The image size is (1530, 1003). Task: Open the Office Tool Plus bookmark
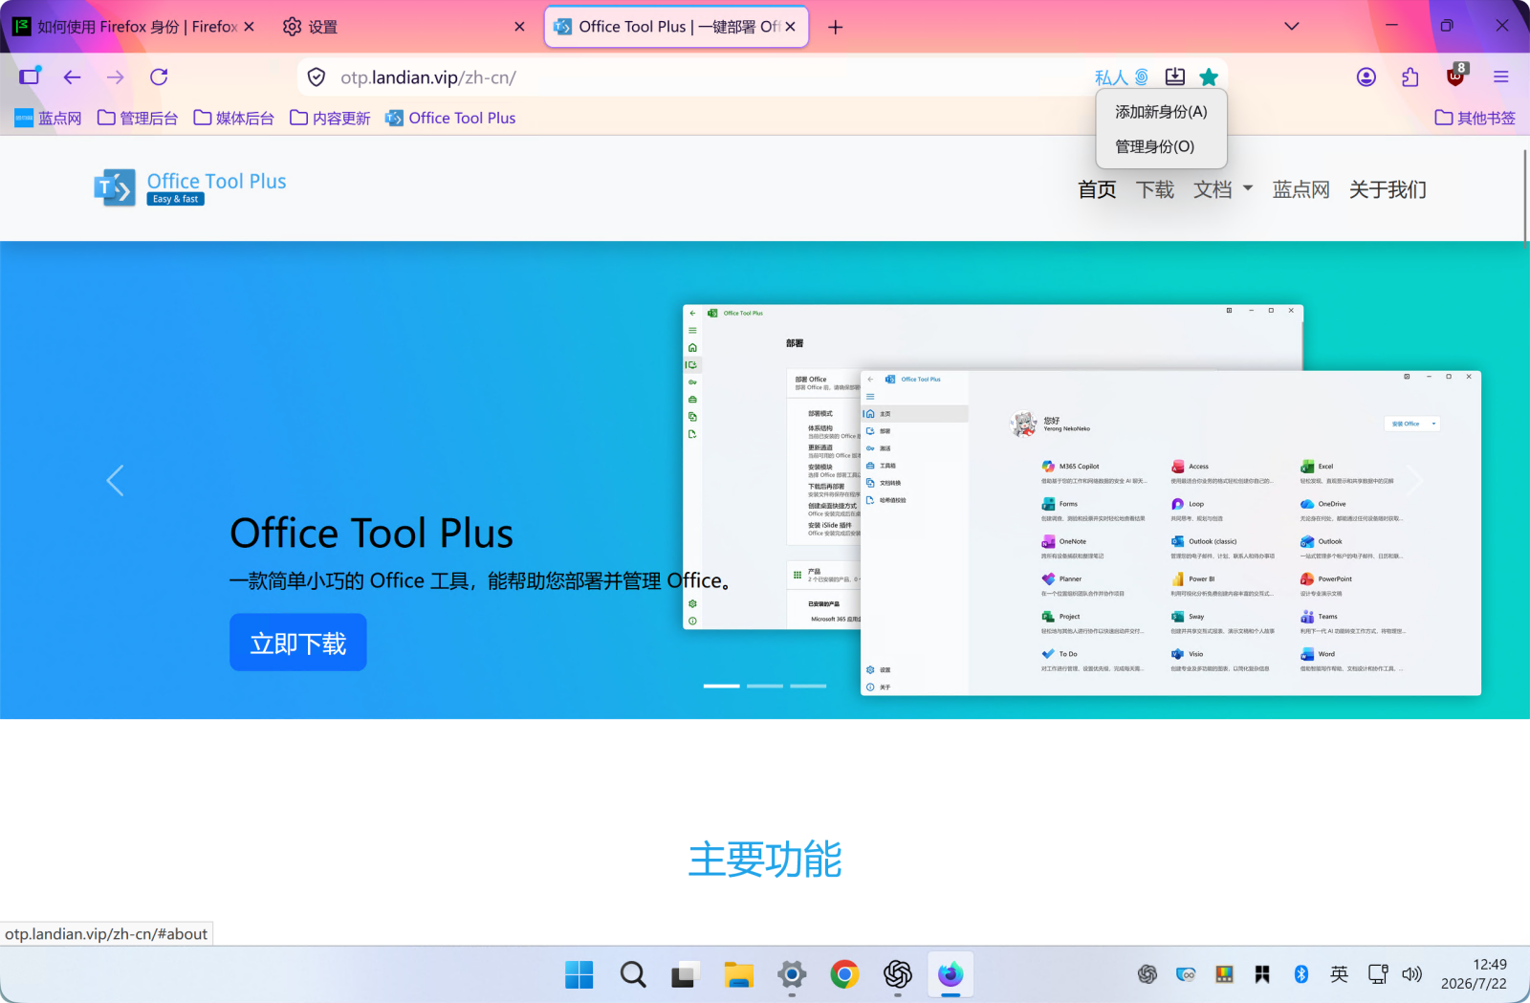[x=450, y=118]
